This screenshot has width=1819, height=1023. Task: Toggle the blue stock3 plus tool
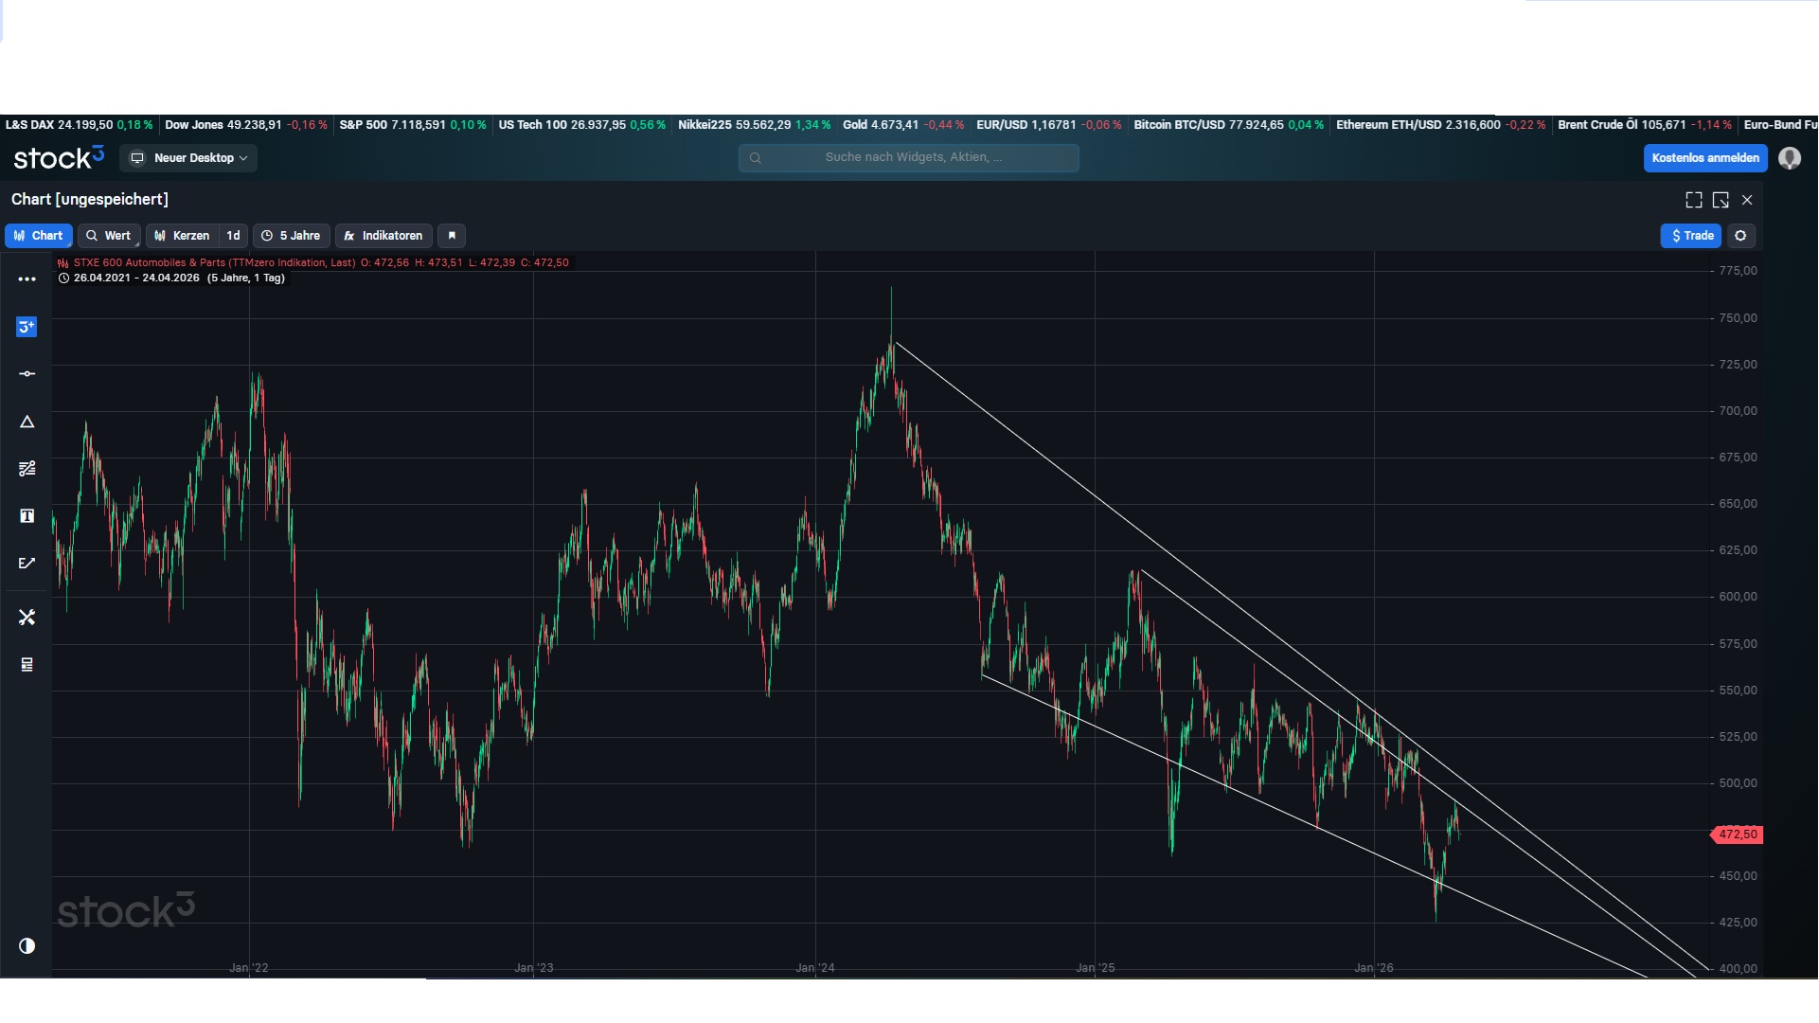27,327
